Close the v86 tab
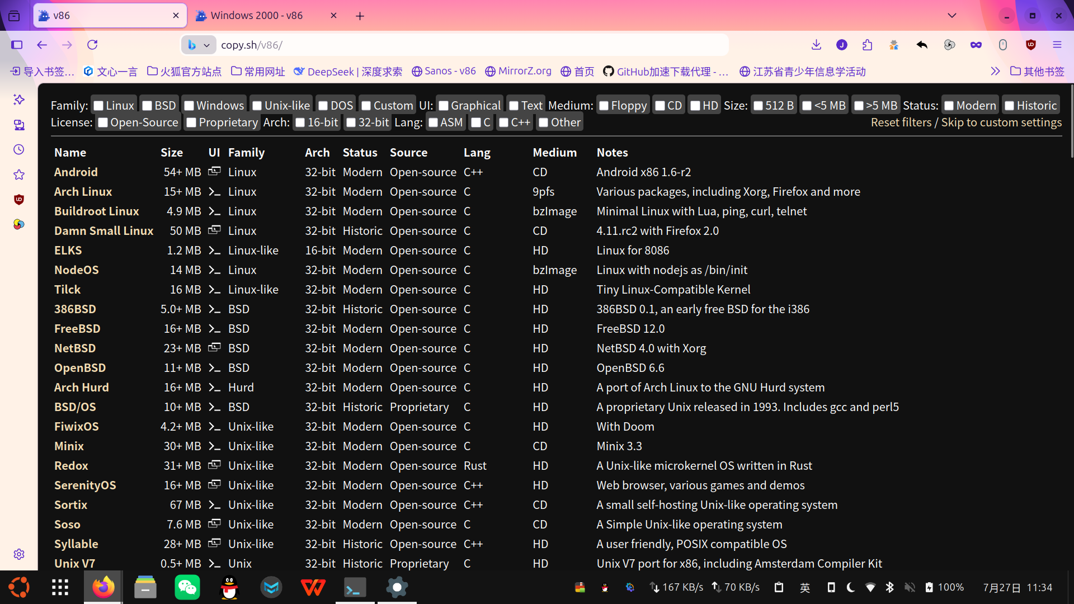This screenshot has height=604, width=1074. [x=176, y=16]
